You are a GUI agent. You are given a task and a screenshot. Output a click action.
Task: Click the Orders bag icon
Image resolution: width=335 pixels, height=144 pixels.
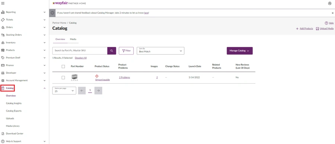[3, 27]
